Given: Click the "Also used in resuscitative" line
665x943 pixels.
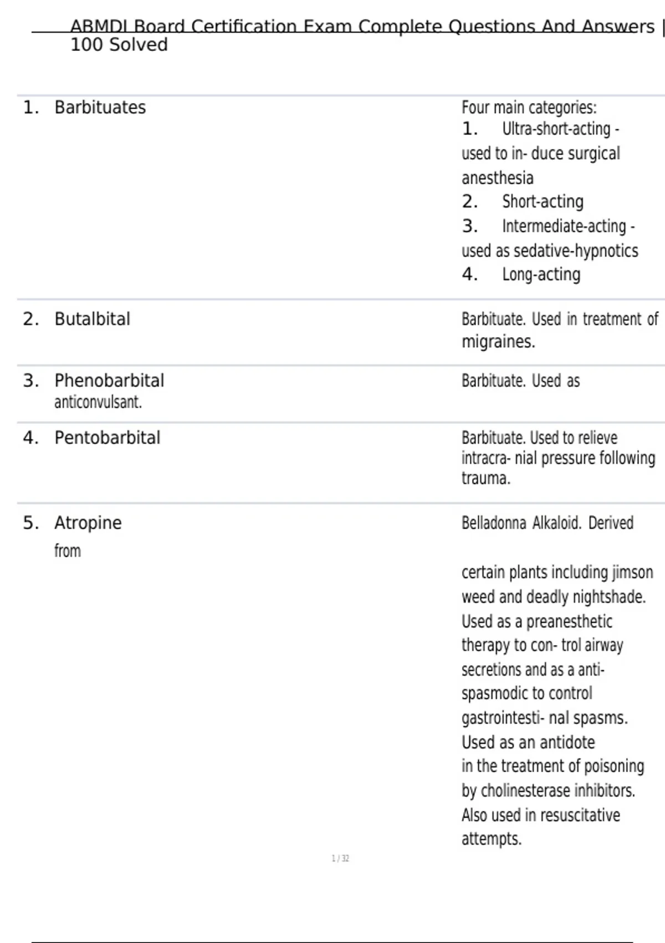Looking at the screenshot, I should tap(540, 815).
